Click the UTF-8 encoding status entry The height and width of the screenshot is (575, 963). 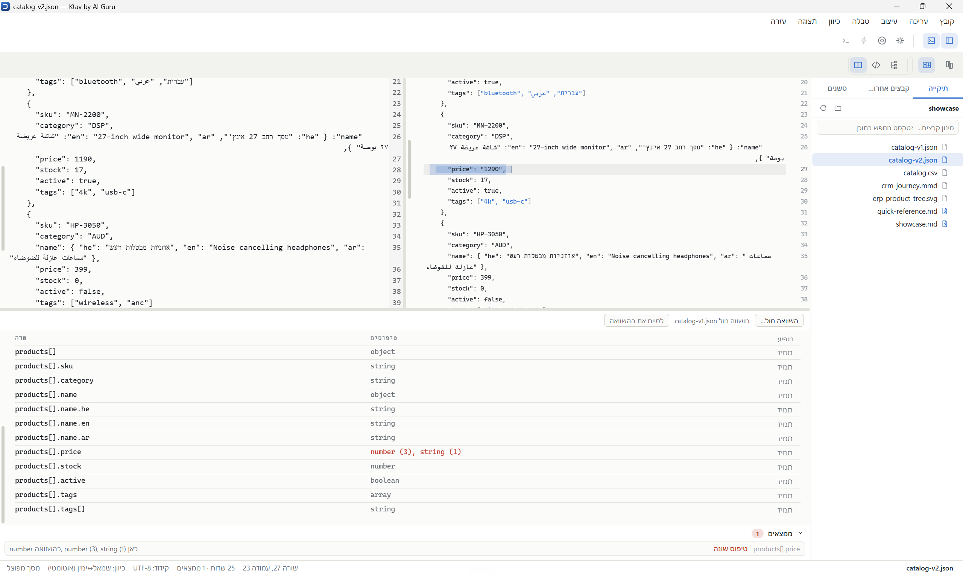click(x=151, y=568)
